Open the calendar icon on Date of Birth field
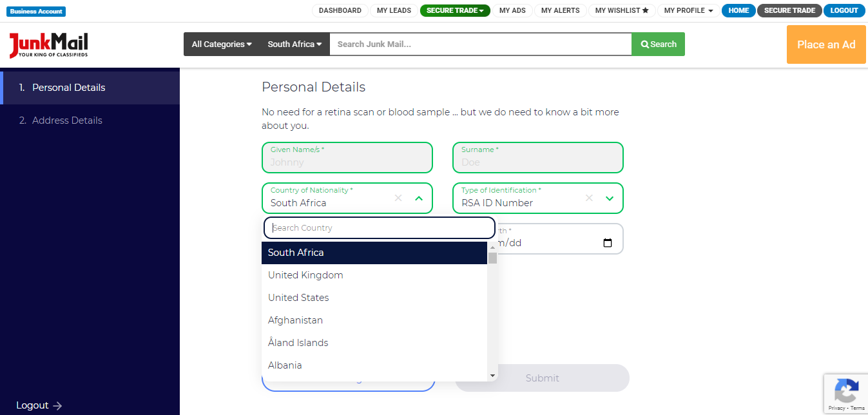868x415 pixels. click(x=607, y=242)
